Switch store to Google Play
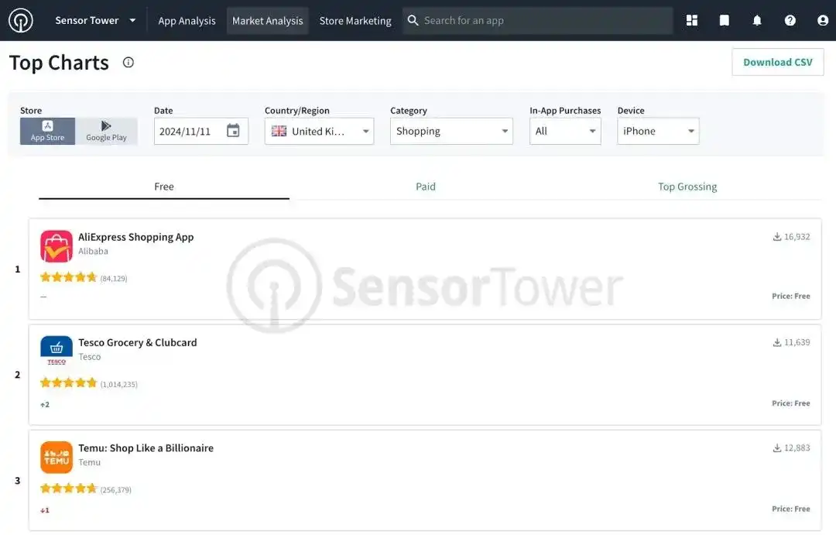Screen dimensions: 836x535 (106, 131)
